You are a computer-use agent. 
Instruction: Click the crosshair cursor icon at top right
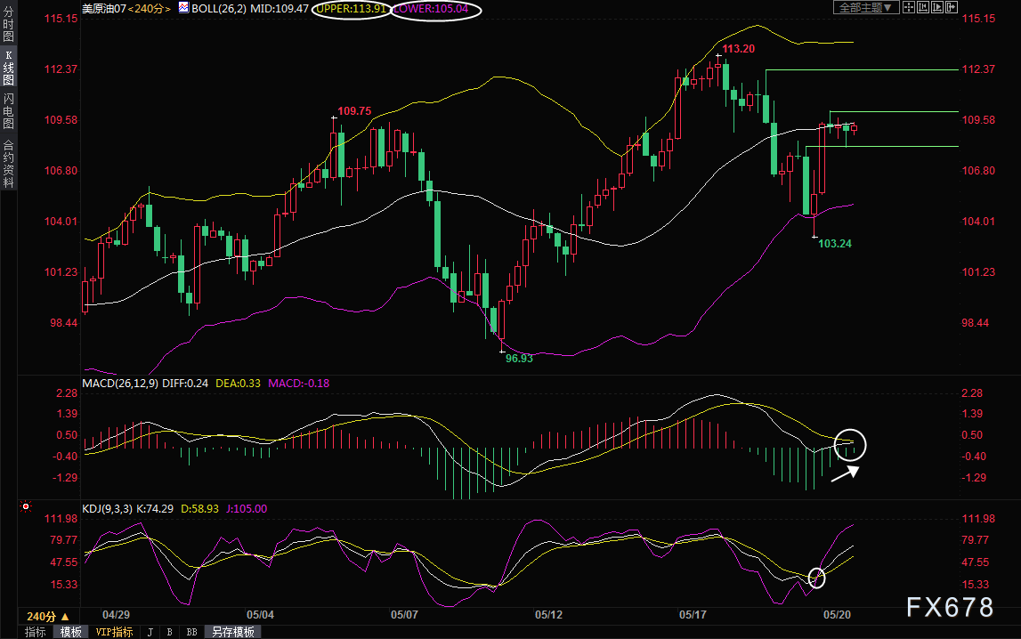click(909, 7)
